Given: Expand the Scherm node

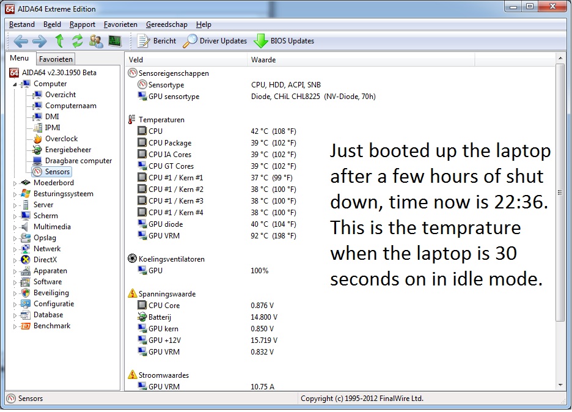Looking at the screenshot, I should (15, 216).
